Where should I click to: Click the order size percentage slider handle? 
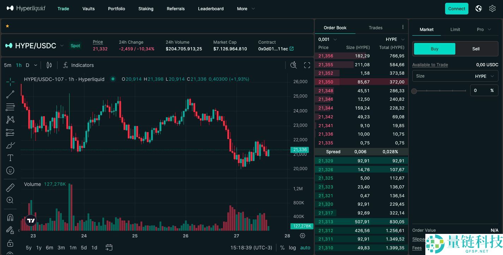pos(414,91)
